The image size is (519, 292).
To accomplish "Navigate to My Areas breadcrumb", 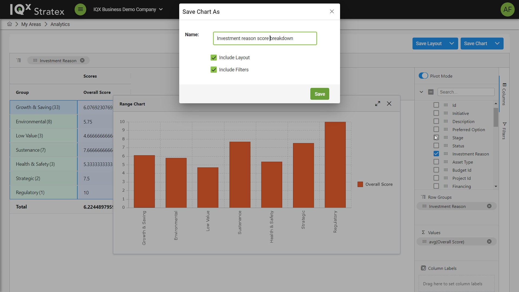I will click(31, 24).
